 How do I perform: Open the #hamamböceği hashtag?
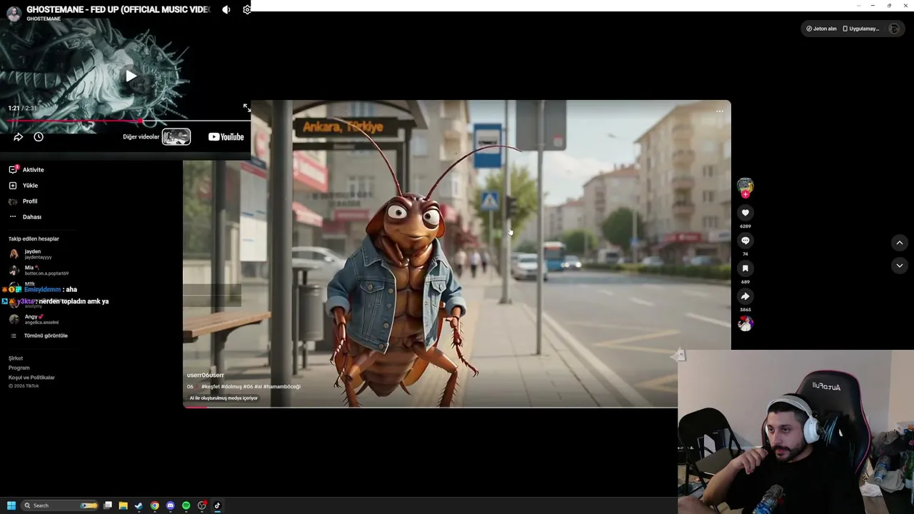point(282,387)
